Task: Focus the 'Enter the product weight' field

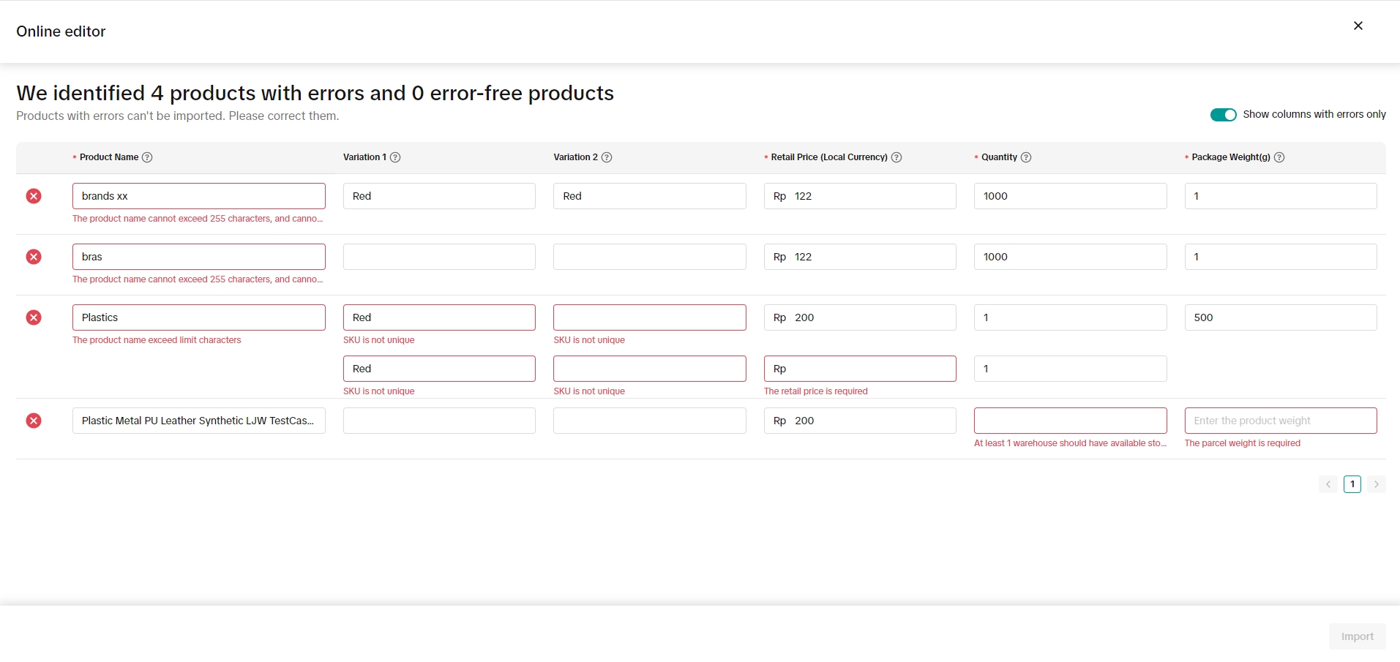Action: coord(1280,421)
